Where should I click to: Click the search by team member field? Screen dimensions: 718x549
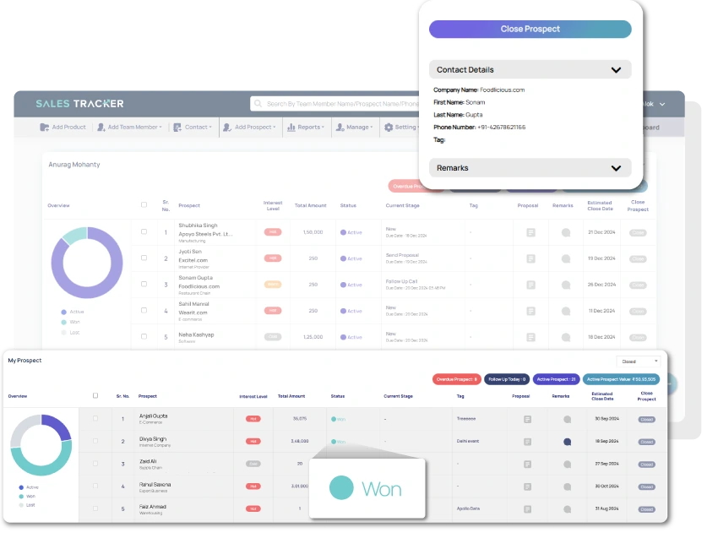tap(338, 104)
